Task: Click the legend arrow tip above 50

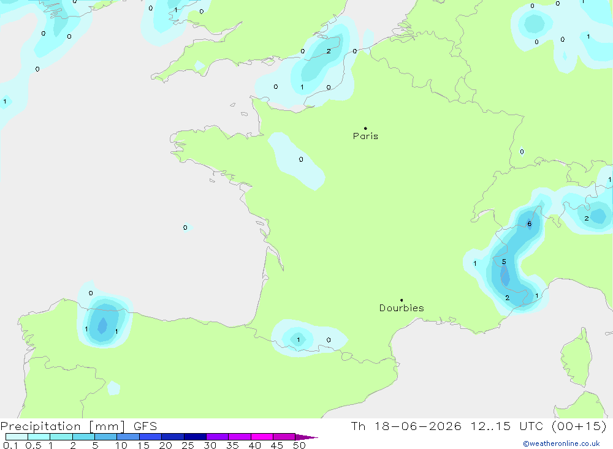Action: 306,437
